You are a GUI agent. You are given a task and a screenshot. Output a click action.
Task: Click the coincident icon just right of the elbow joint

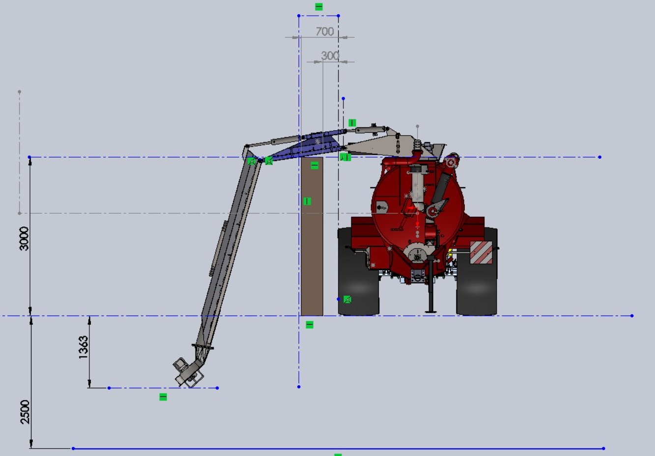click(269, 160)
